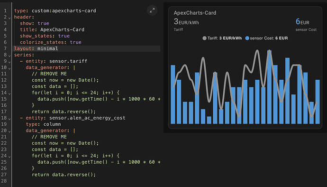Click 'const data = [];' on line 23
327x187 pixels.
click(55, 150)
